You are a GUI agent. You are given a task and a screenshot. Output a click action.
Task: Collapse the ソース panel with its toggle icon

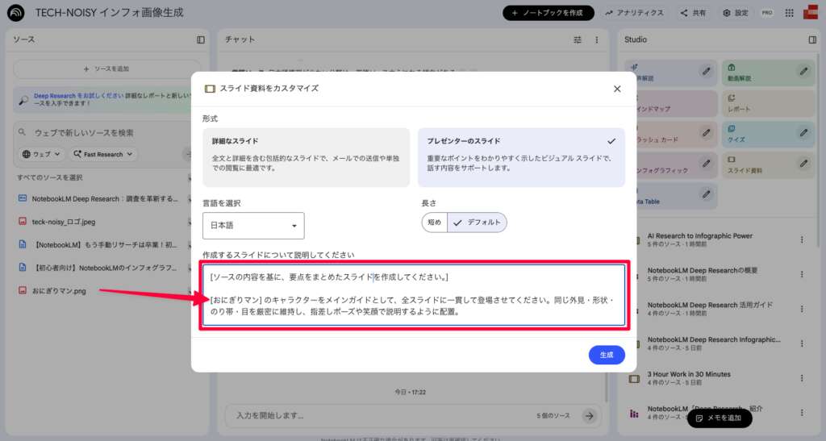(201, 40)
